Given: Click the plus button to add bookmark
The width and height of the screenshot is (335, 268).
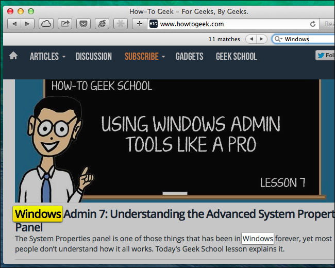Looking at the screenshot, I should 140,24.
